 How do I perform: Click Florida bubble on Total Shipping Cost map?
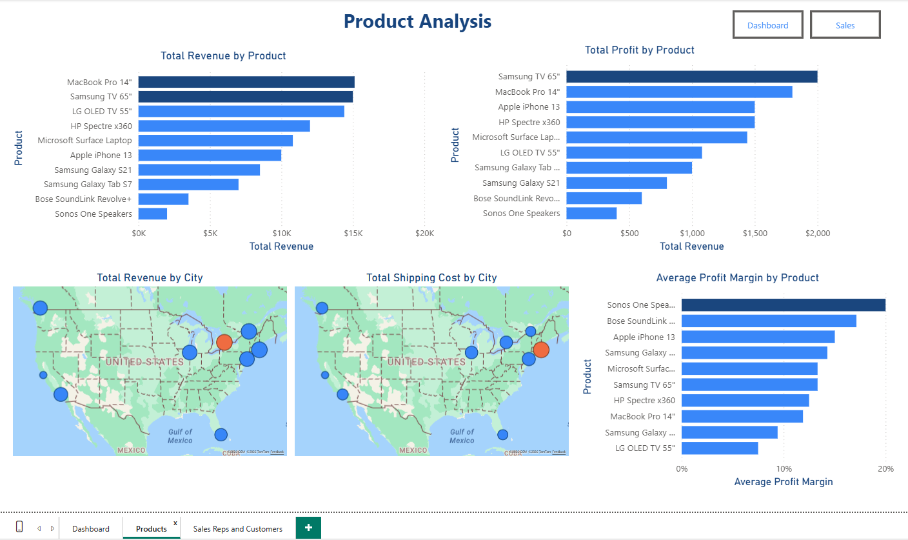click(502, 434)
